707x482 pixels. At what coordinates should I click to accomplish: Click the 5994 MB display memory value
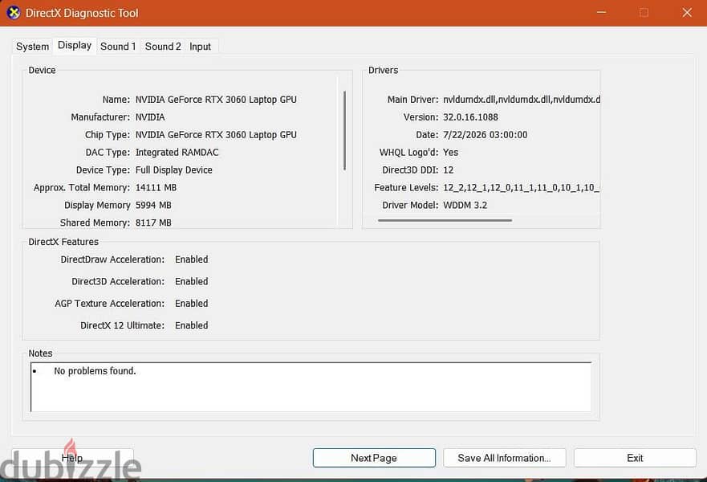(x=153, y=205)
